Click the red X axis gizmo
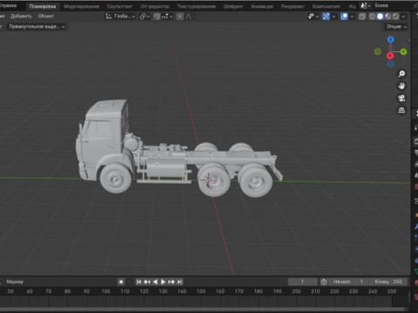The height and width of the screenshot is (313, 418). pyautogui.click(x=390, y=56)
